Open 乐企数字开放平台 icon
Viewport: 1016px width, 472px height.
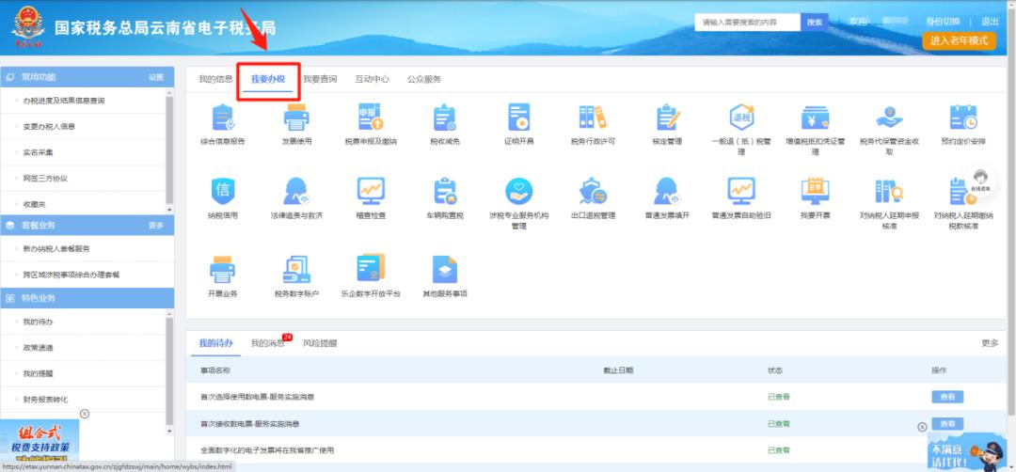click(x=371, y=267)
